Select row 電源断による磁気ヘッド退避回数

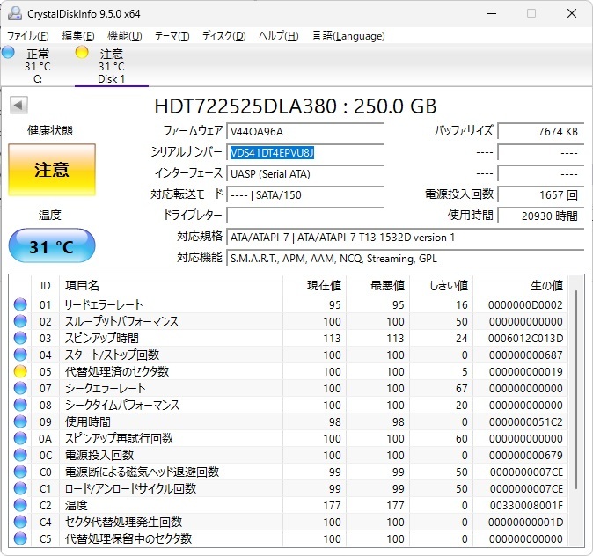pos(288,472)
